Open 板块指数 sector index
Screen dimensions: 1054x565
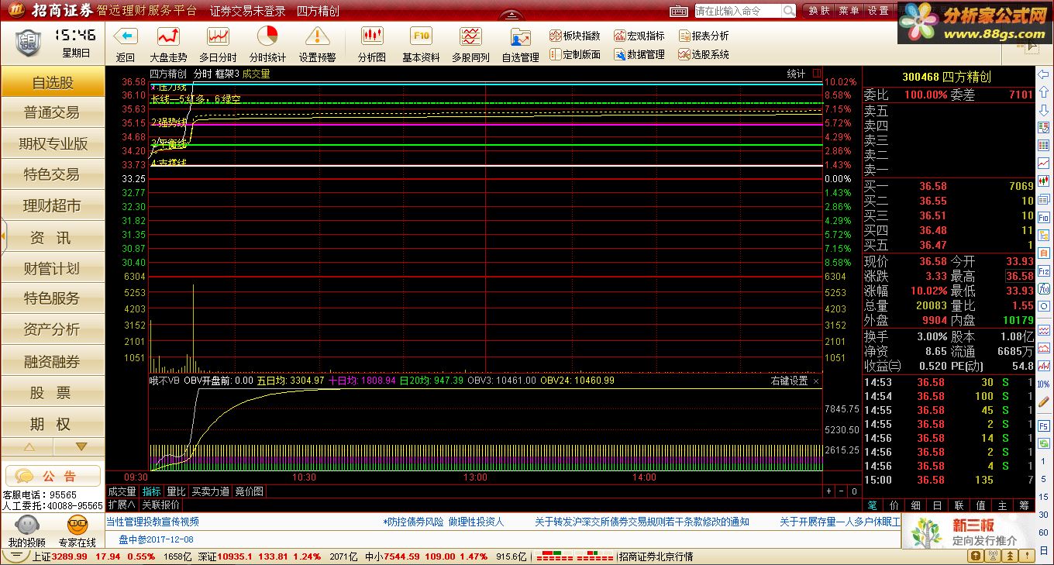pos(575,36)
